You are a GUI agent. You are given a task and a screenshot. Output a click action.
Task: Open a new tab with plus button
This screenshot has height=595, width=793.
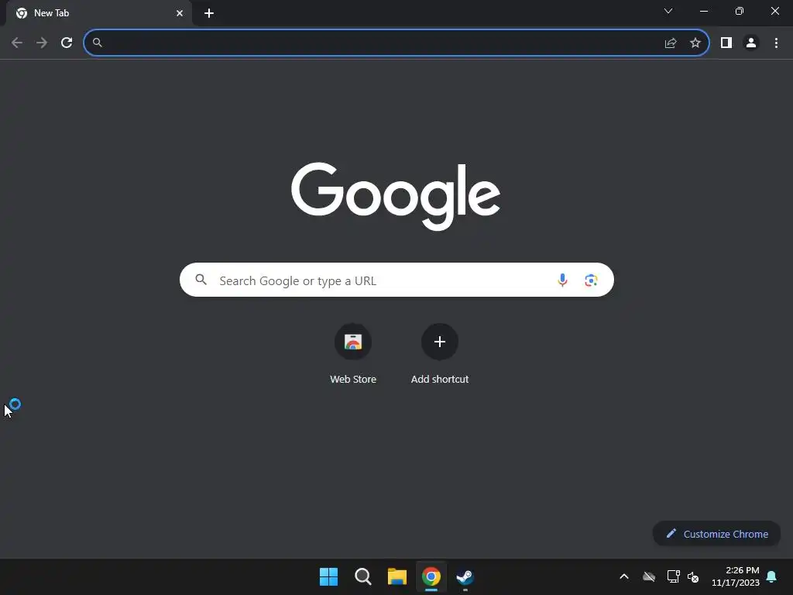point(209,13)
